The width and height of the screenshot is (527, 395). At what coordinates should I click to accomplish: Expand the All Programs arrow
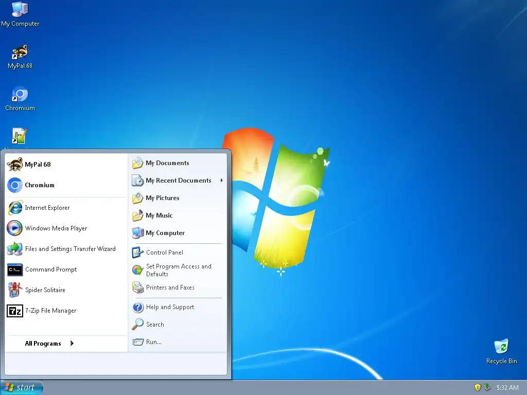[72, 343]
